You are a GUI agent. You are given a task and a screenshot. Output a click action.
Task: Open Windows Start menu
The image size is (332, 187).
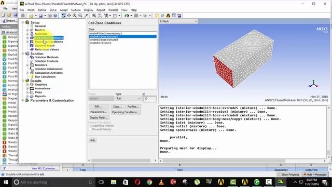click(6, 182)
